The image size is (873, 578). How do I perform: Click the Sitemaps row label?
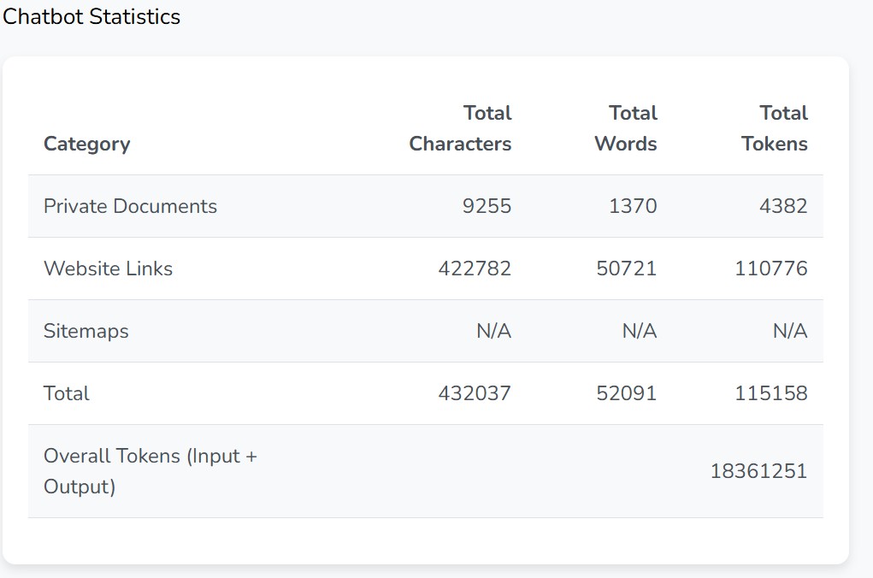[86, 331]
